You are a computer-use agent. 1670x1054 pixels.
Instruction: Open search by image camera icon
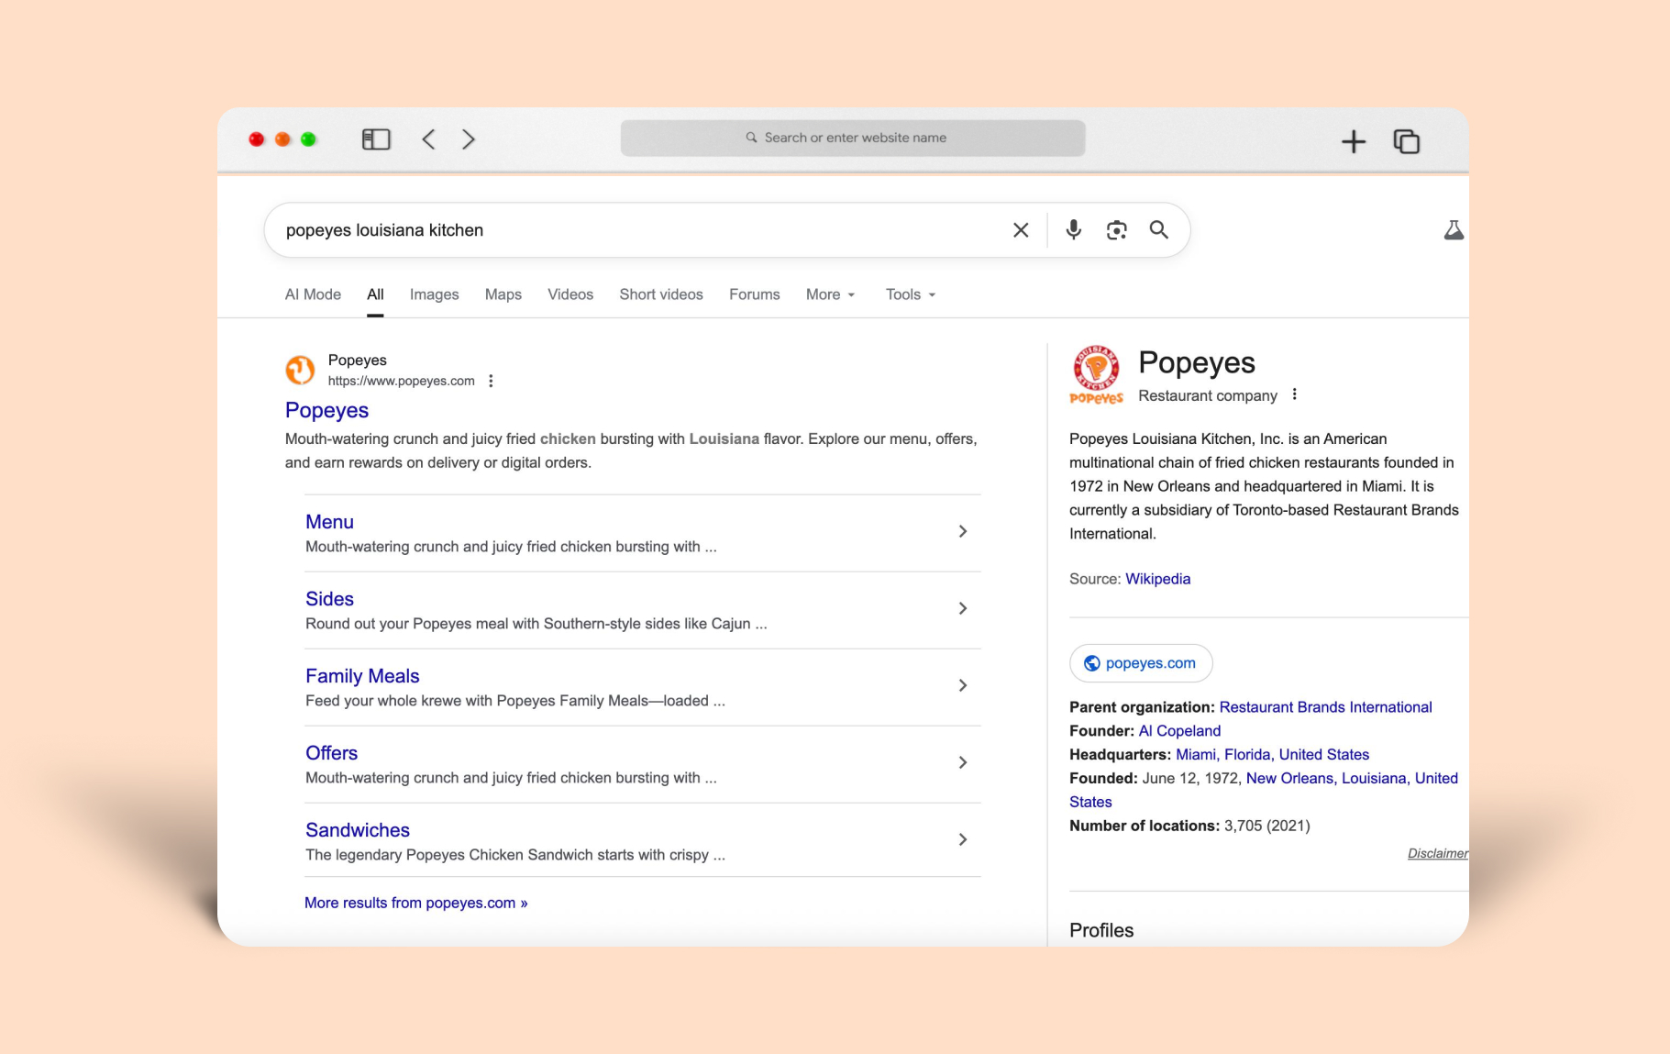1116,230
